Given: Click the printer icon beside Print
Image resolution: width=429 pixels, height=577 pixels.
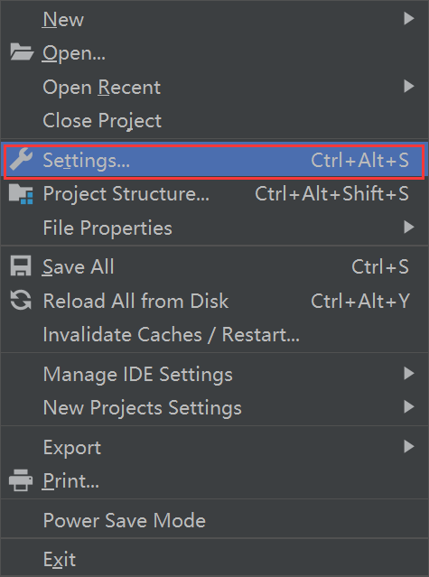Looking at the screenshot, I should [21, 480].
